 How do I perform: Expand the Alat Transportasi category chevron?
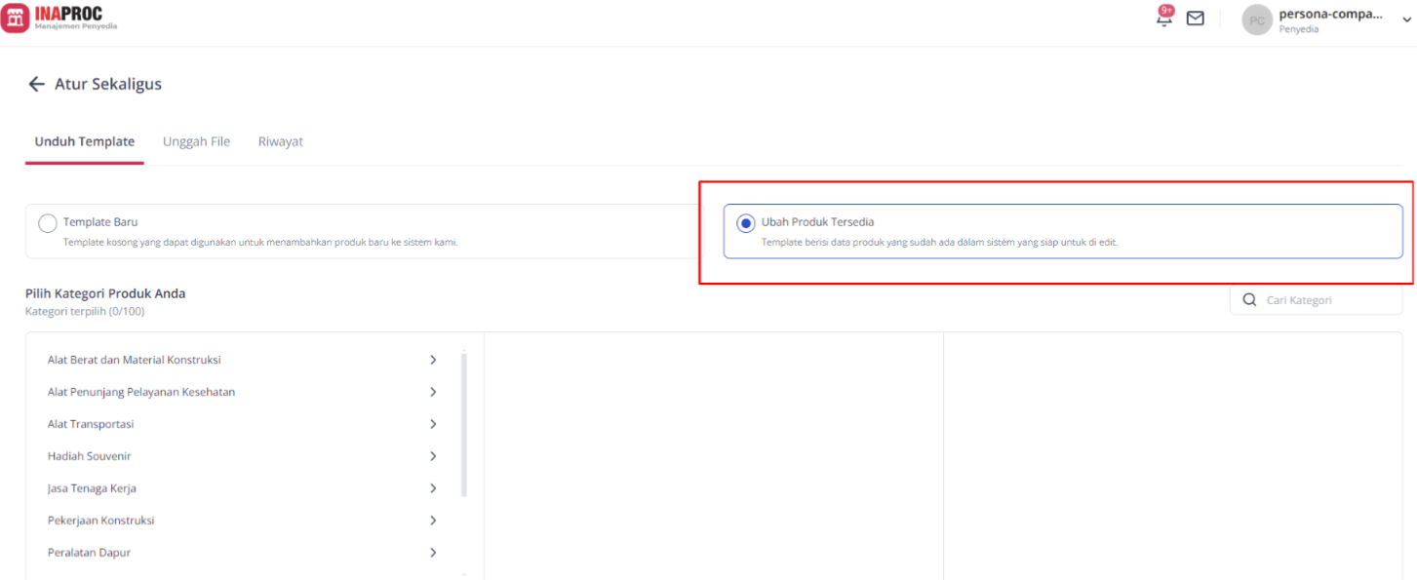[x=433, y=424]
